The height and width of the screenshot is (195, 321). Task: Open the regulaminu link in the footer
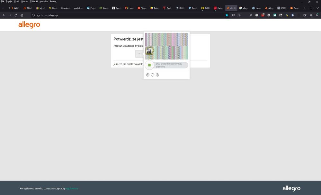pos(72,188)
